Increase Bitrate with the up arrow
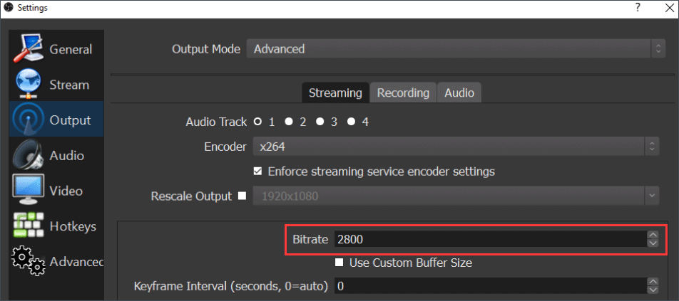679x301 pixels. pos(652,235)
